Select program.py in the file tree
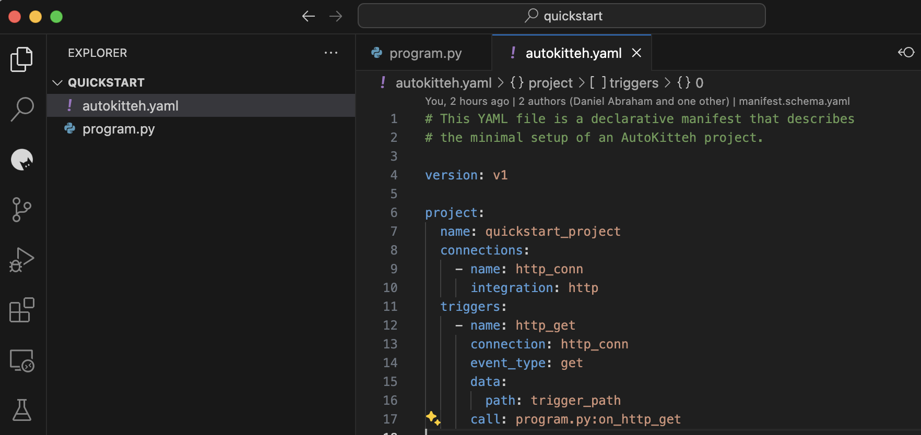The width and height of the screenshot is (921, 435). [x=201, y=128]
